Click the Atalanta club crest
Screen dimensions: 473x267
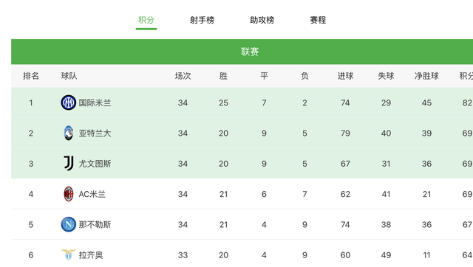pos(69,133)
